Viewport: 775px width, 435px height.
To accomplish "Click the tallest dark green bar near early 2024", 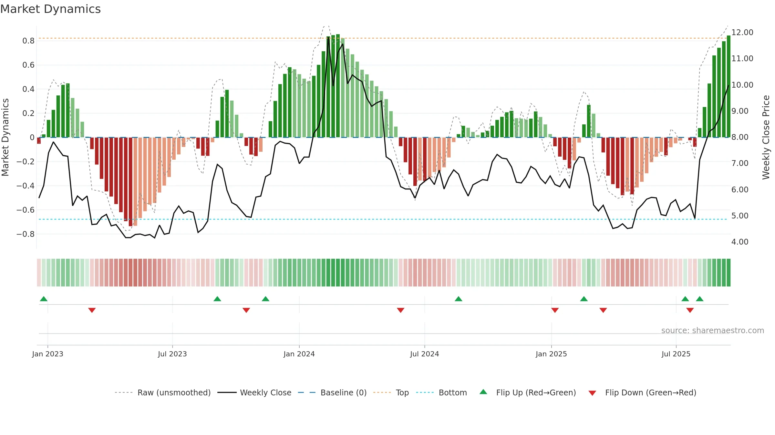I will (x=338, y=86).
